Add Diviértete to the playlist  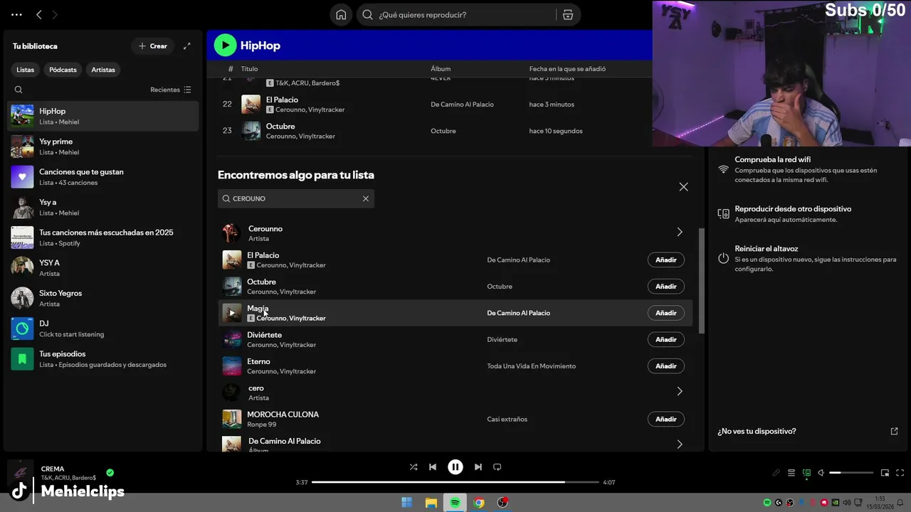[666, 340]
